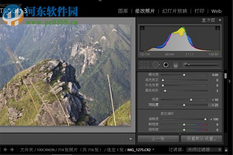Viewport: 233px width, 155px height.
Task: Go forward with filmstrip right arrow
Action: (12, 150)
